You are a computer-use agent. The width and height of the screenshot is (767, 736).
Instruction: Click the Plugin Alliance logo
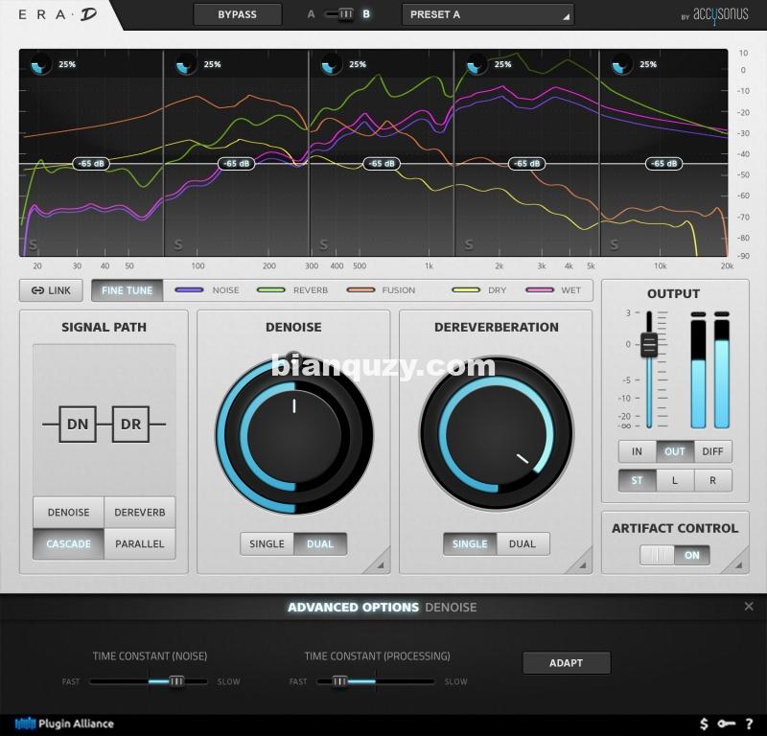64,724
